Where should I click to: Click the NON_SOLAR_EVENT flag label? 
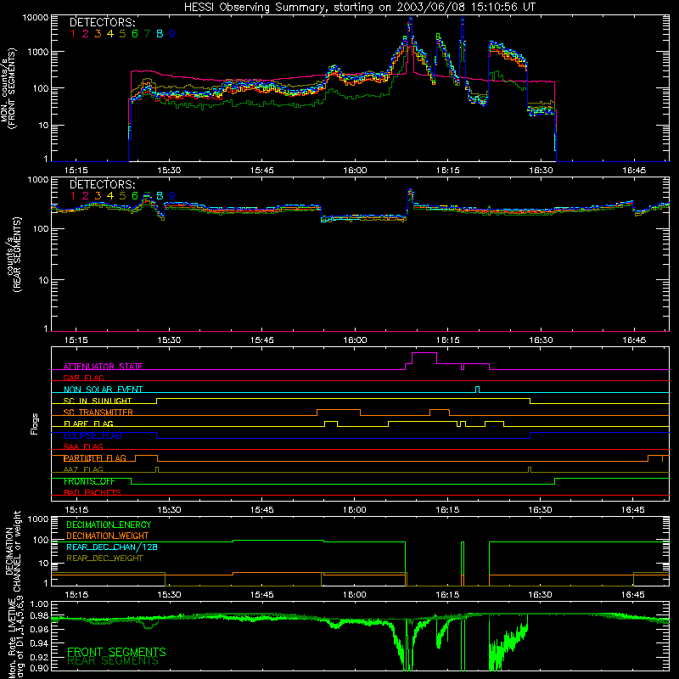tap(103, 390)
